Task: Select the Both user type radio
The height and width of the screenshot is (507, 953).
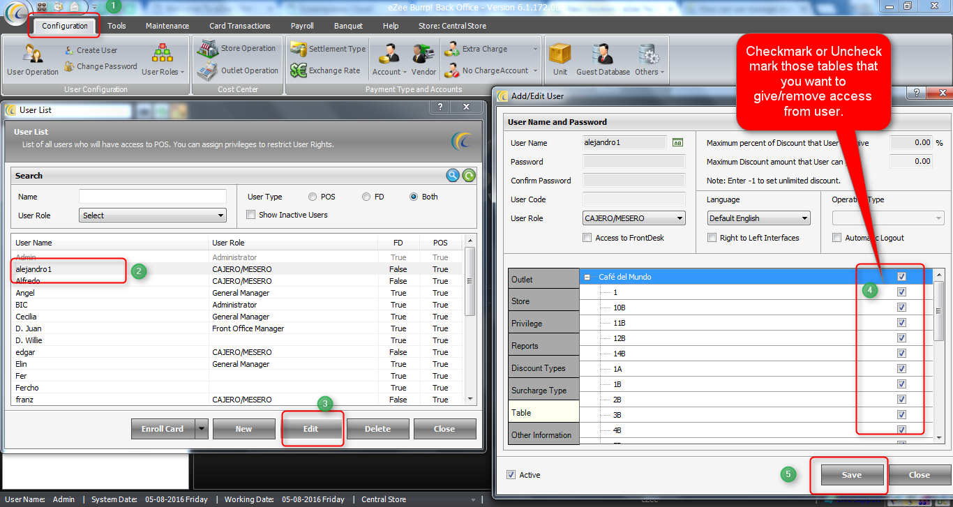Action: coord(414,197)
